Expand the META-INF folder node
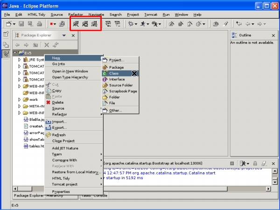This screenshot has width=280, height=210. (19, 106)
